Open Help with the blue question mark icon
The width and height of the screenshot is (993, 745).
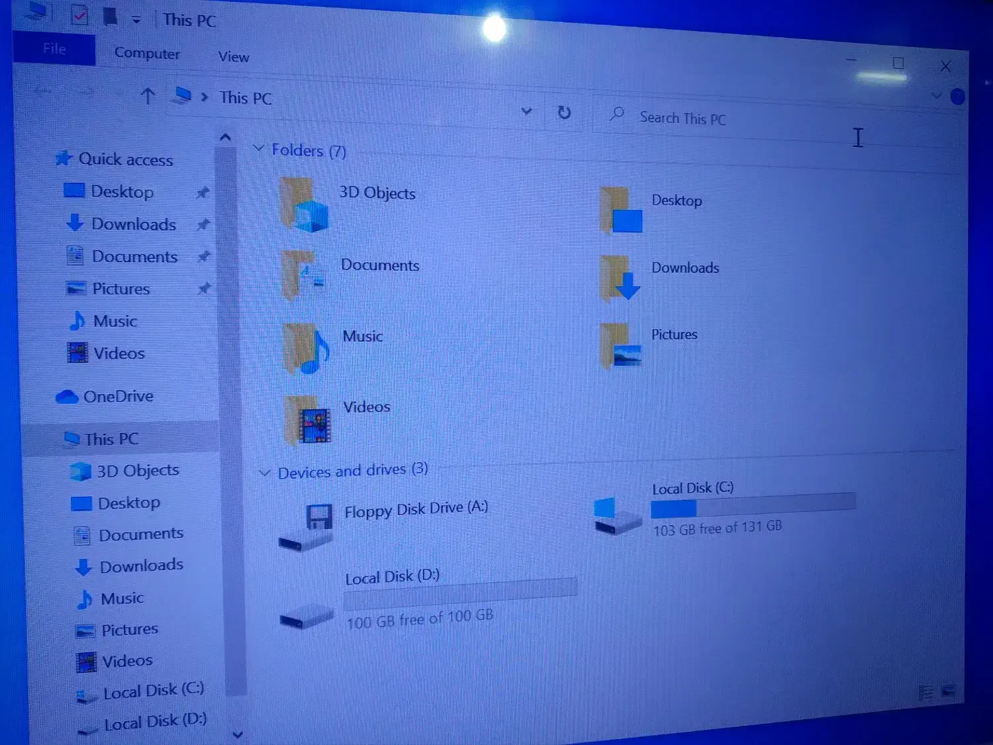click(x=957, y=97)
